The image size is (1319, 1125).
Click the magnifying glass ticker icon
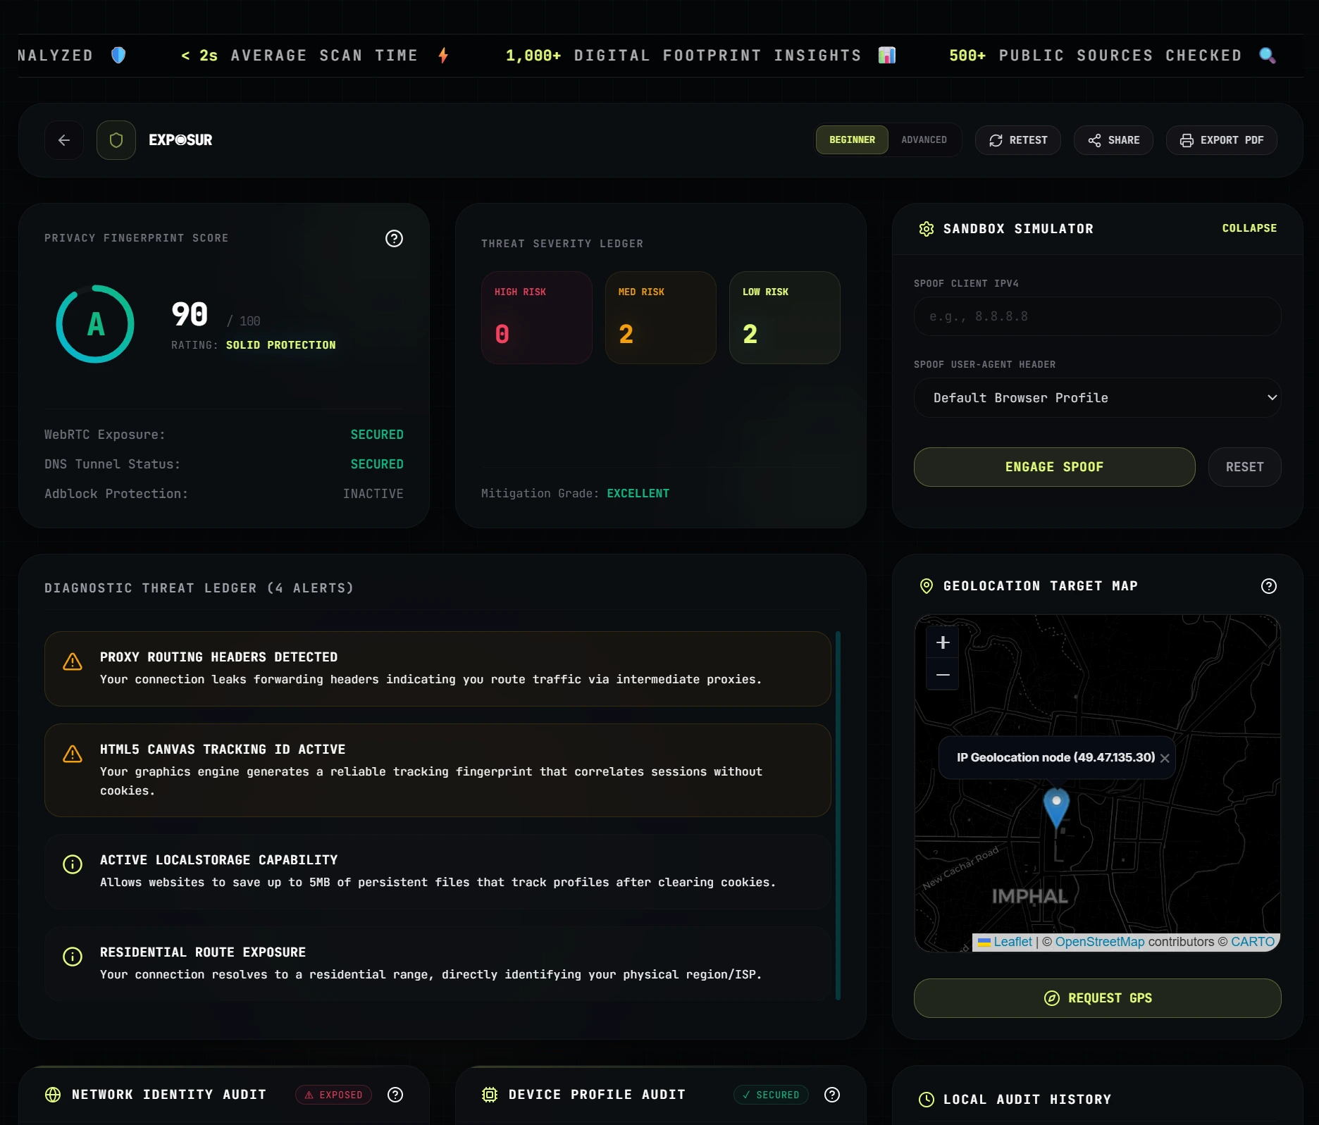pyautogui.click(x=1268, y=55)
